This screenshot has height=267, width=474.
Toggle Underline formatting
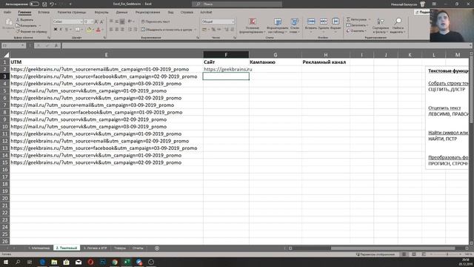pyautogui.click(x=66, y=30)
